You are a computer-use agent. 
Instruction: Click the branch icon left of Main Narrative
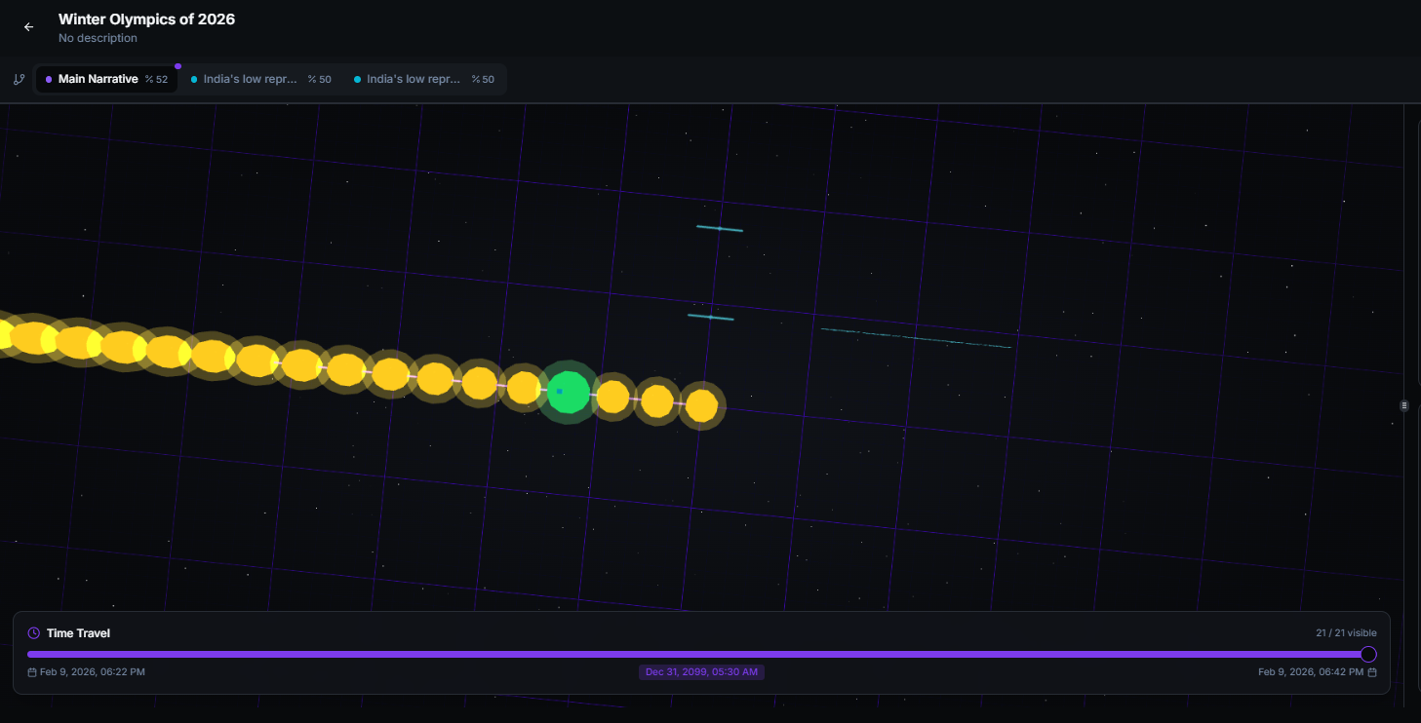19,79
